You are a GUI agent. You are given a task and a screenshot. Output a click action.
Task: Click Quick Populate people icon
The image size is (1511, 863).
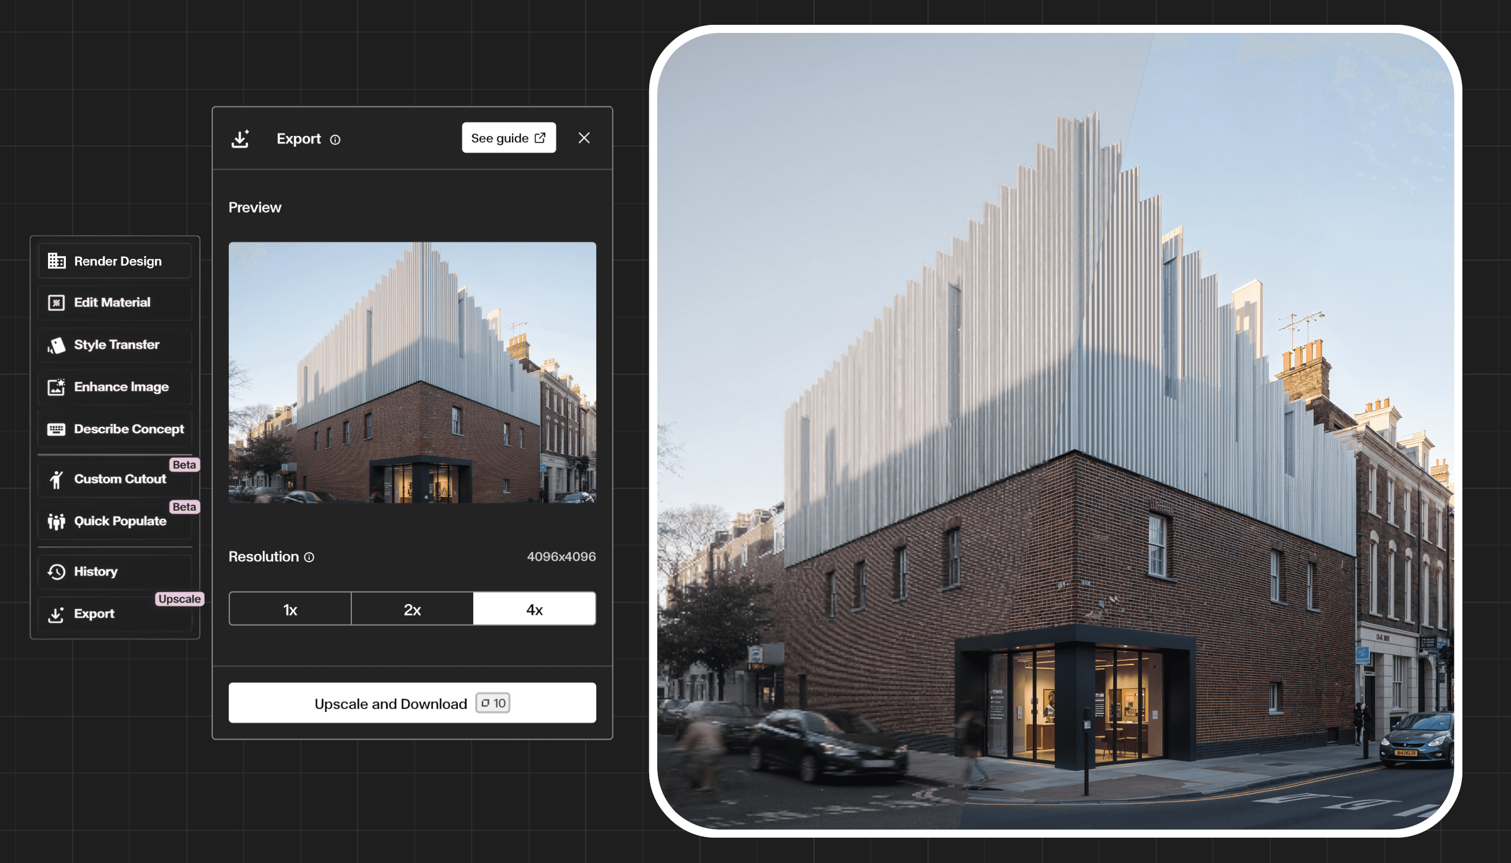coord(56,521)
